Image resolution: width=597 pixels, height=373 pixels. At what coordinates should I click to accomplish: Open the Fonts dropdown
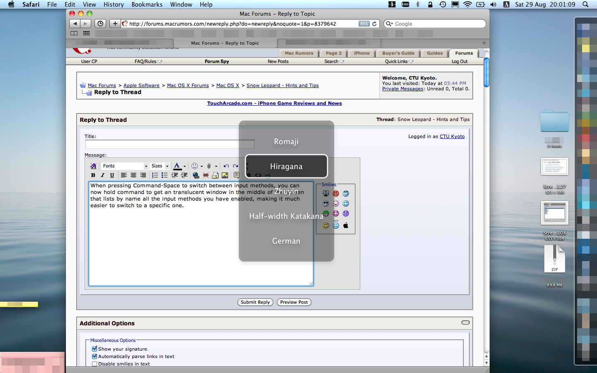[125, 166]
